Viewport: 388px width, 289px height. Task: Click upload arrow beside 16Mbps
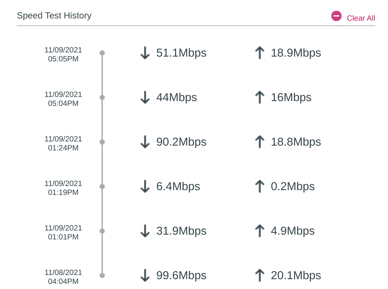point(260,97)
